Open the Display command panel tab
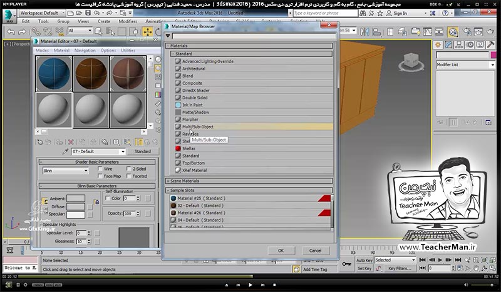This screenshot has width=501, height=292. click(480, 45)
